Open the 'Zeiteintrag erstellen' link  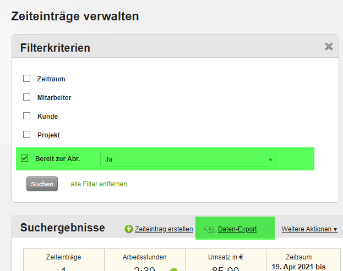(x=164, y=229)
